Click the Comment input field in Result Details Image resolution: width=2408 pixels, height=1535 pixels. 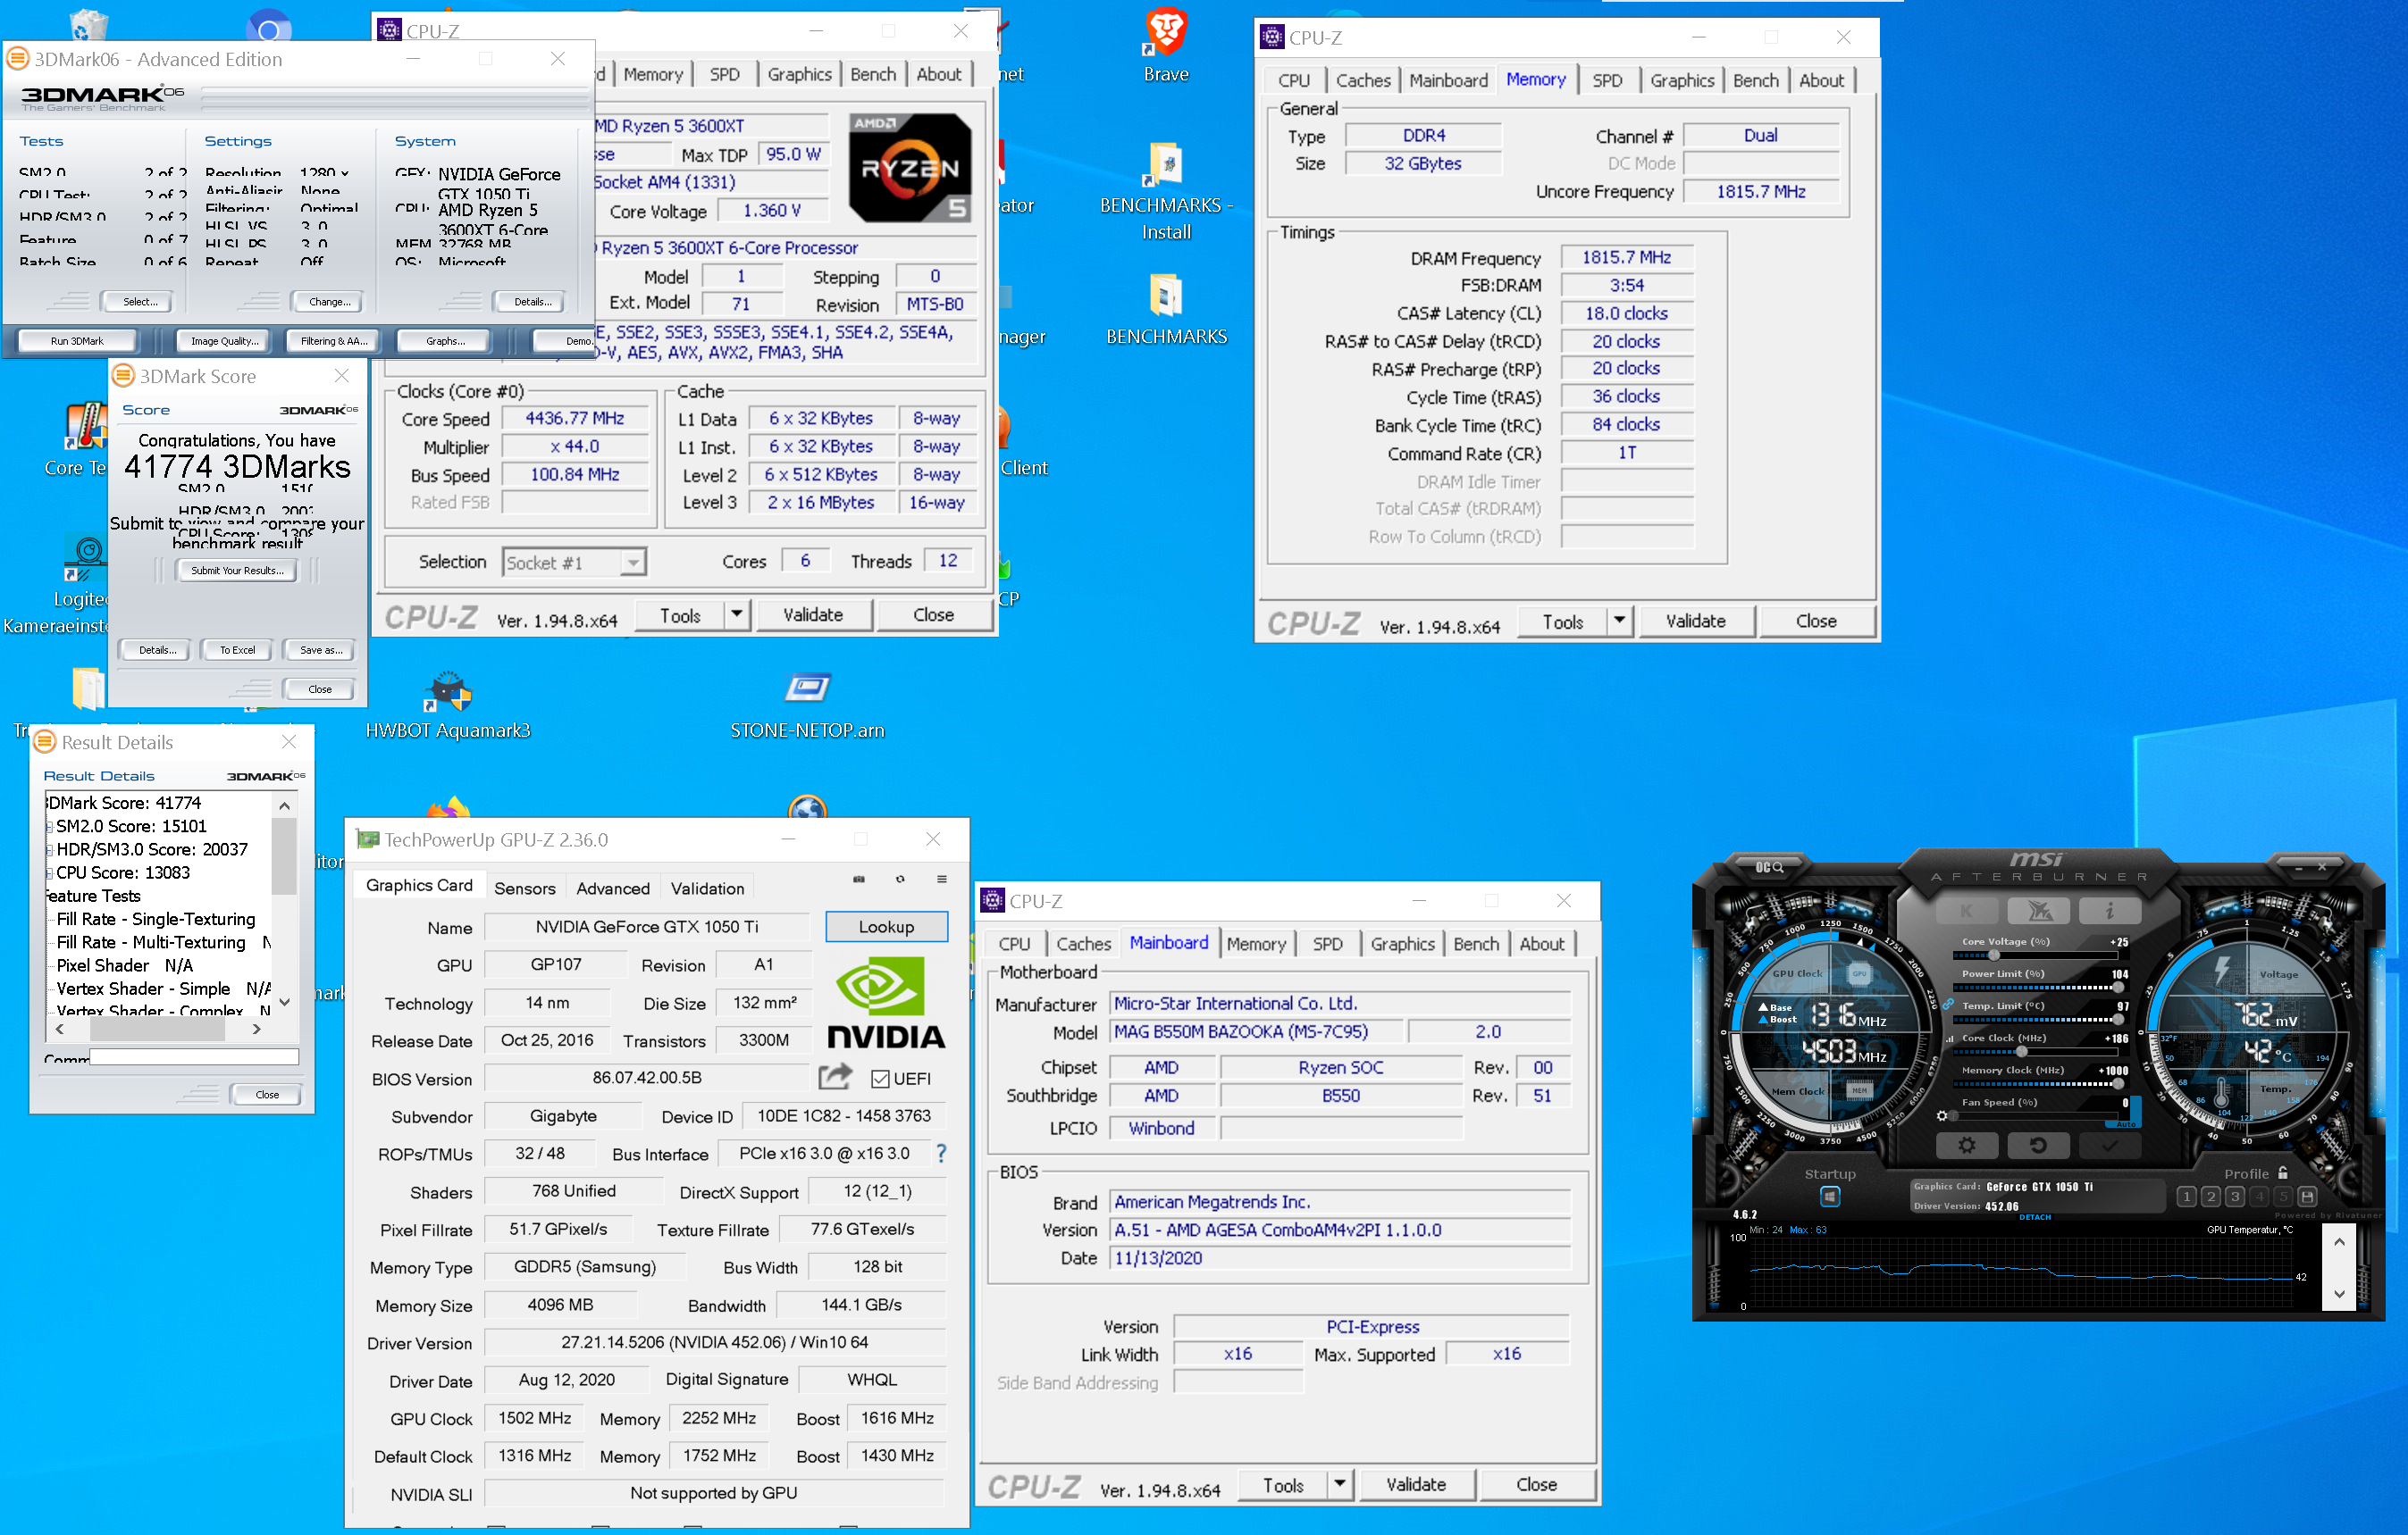coord(194,1056)
